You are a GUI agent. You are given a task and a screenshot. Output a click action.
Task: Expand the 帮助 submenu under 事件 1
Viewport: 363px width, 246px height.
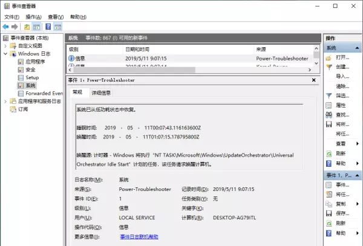pos(358,233)
